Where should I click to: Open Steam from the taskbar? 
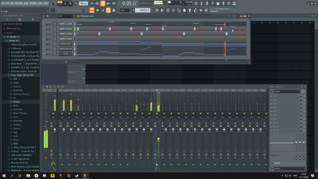pos(77,176)
